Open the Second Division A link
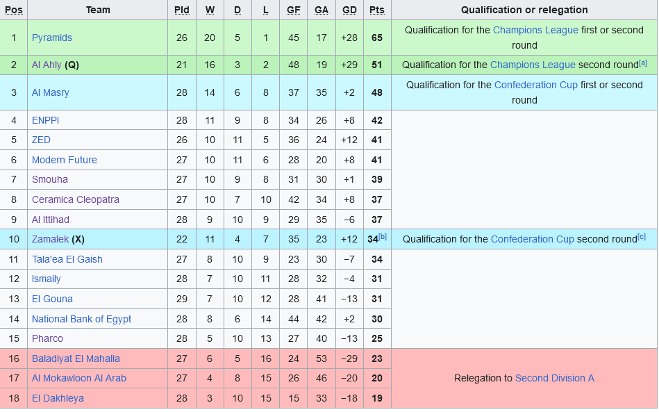 pos(554,378)
